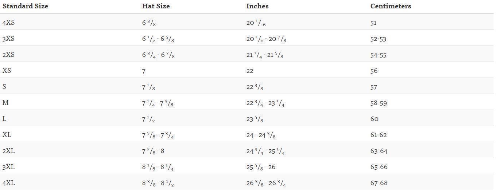Click the XL size row label
Viewport: 497px width, 193px height.
click(7, 135)
